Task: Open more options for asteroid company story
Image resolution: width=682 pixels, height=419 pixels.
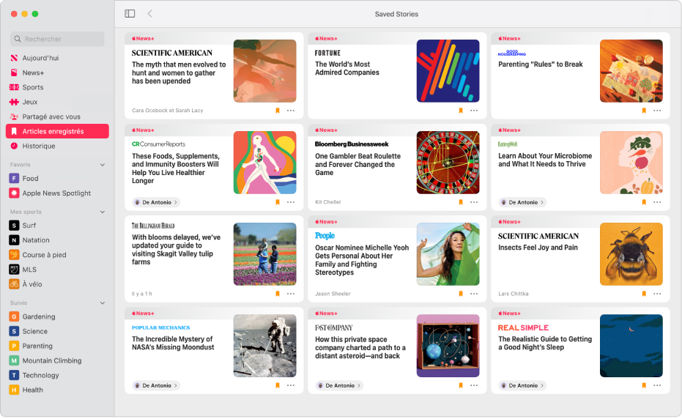Action: pyautogui.click(x=474, y=385)
